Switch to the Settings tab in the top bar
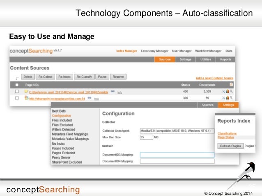This screenshot has width=262, height=196. tap(186, 59)
